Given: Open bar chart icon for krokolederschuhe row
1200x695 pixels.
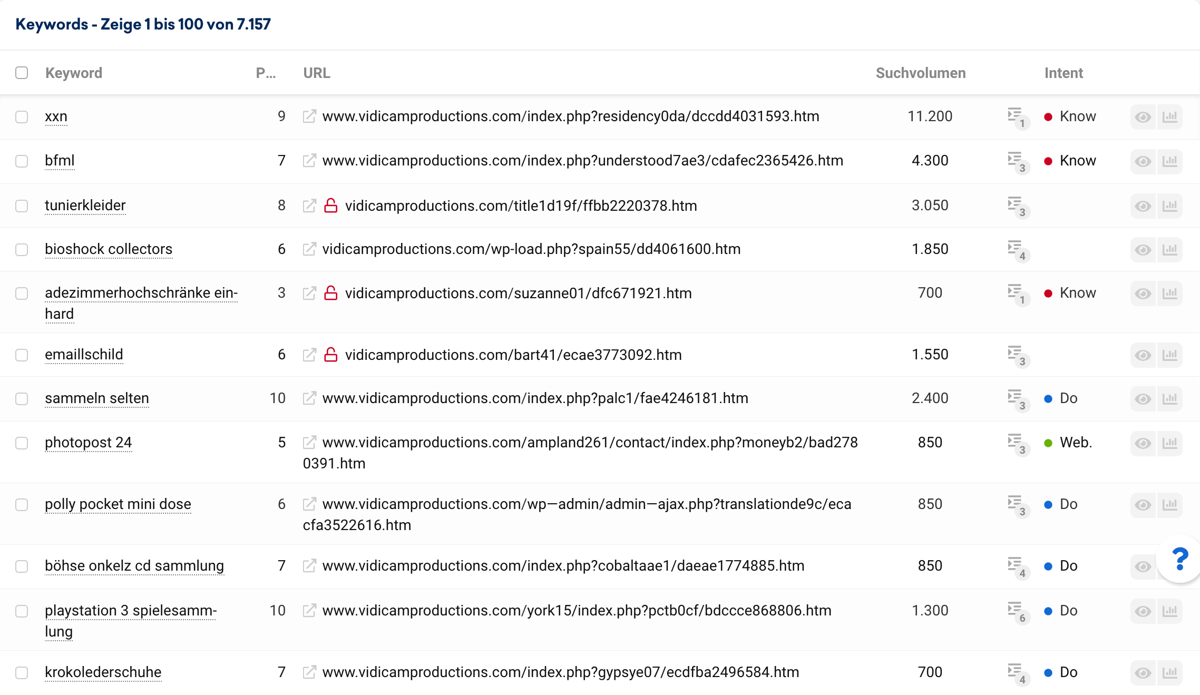Looking at the screenshot, I should pyautogui.click(x=1169, y=672).
